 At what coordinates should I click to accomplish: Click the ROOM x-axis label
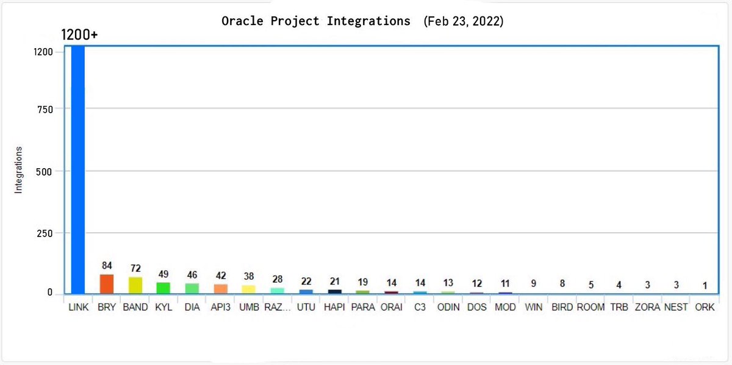(590, 307)
